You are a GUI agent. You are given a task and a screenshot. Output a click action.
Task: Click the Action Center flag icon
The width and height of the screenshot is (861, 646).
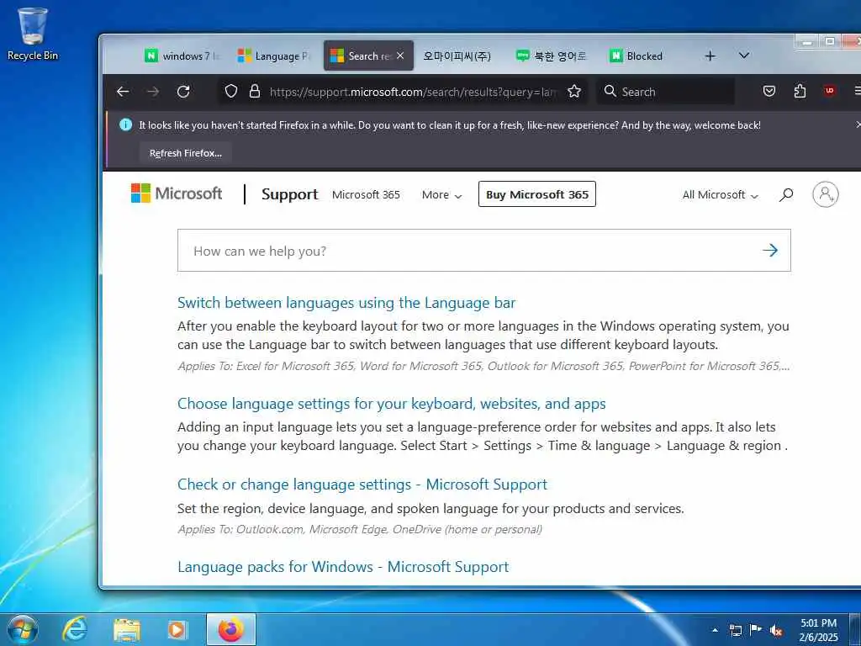pos(756,630)
